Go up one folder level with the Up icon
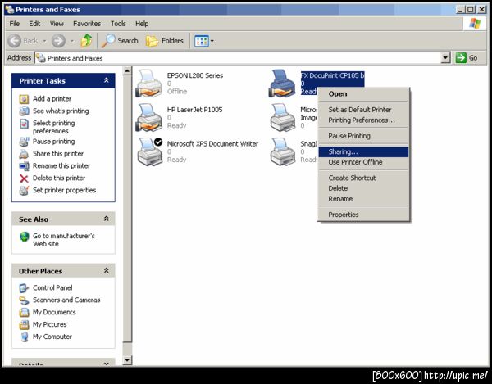The height and width of the screenshot is (384, 492). click(86, 41)
